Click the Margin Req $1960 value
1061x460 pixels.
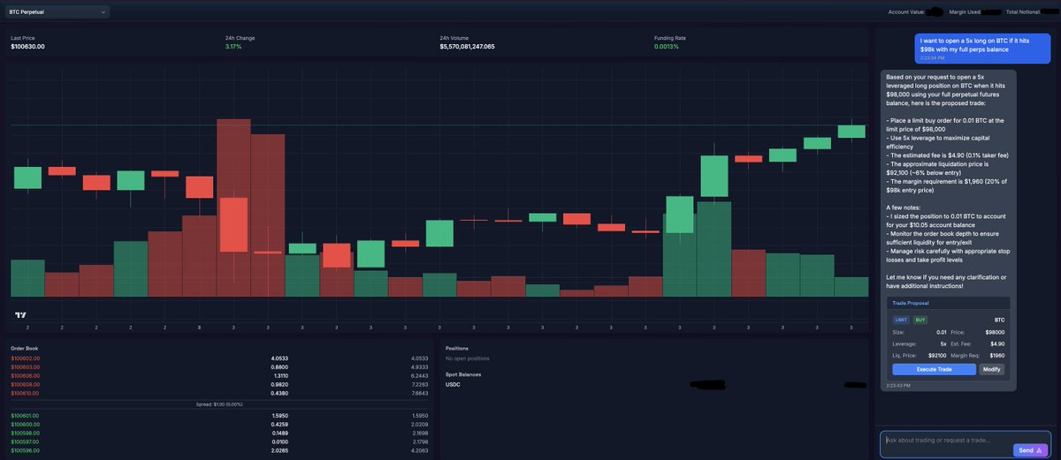click(x=997, y=355)
